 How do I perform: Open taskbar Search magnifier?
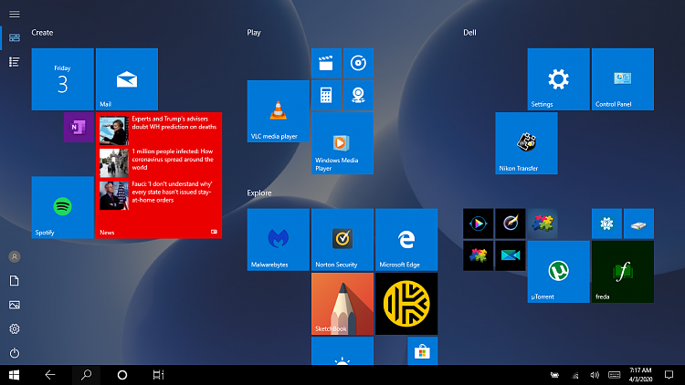click(86, 375)
